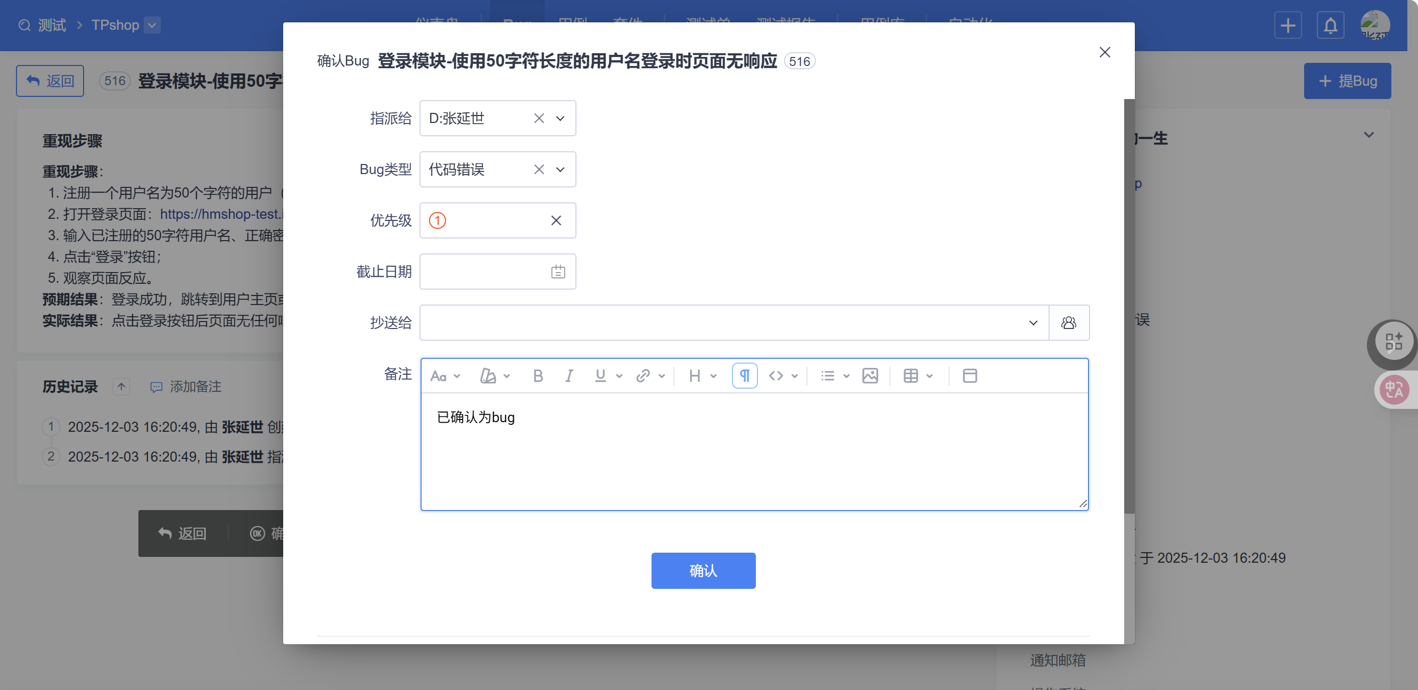Click the 截止日期 date input field

click(498, 272)
